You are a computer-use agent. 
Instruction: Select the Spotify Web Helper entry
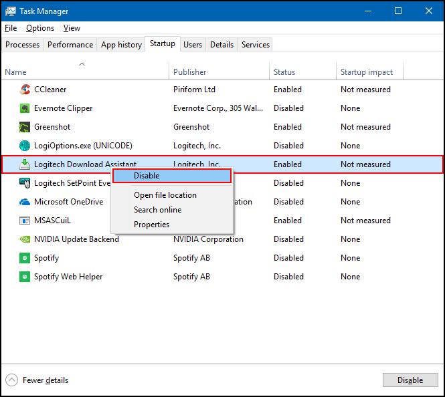pos(68,277)
